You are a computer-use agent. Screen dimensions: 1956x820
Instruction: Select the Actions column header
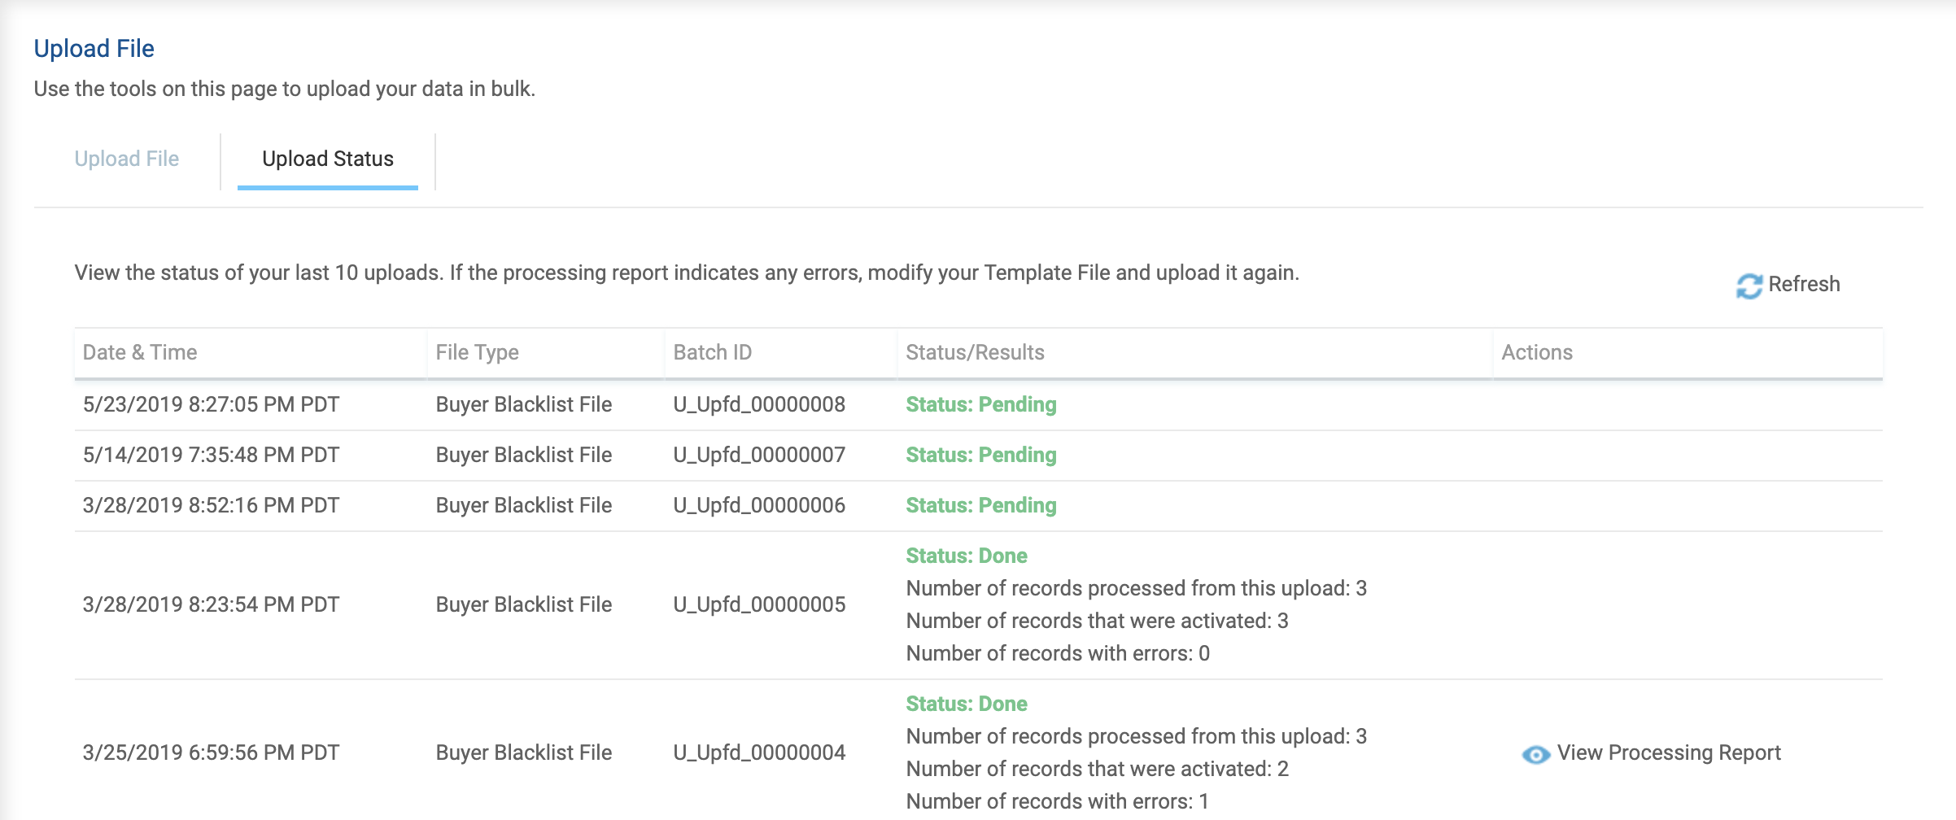coord(1537,351)
